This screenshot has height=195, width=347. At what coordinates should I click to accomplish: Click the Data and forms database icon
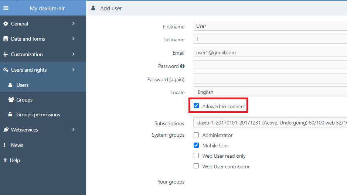pos(6,39)
